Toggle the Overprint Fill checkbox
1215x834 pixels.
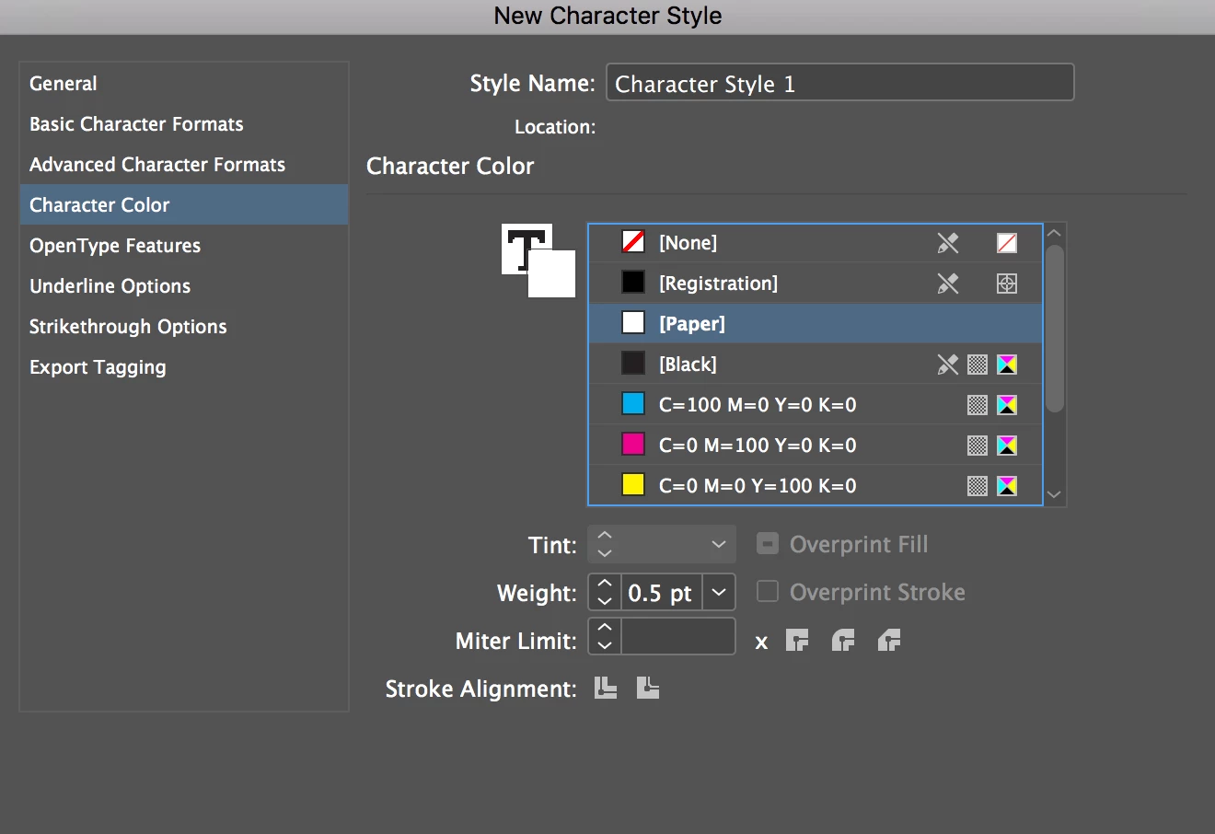(x=768, y=544)
